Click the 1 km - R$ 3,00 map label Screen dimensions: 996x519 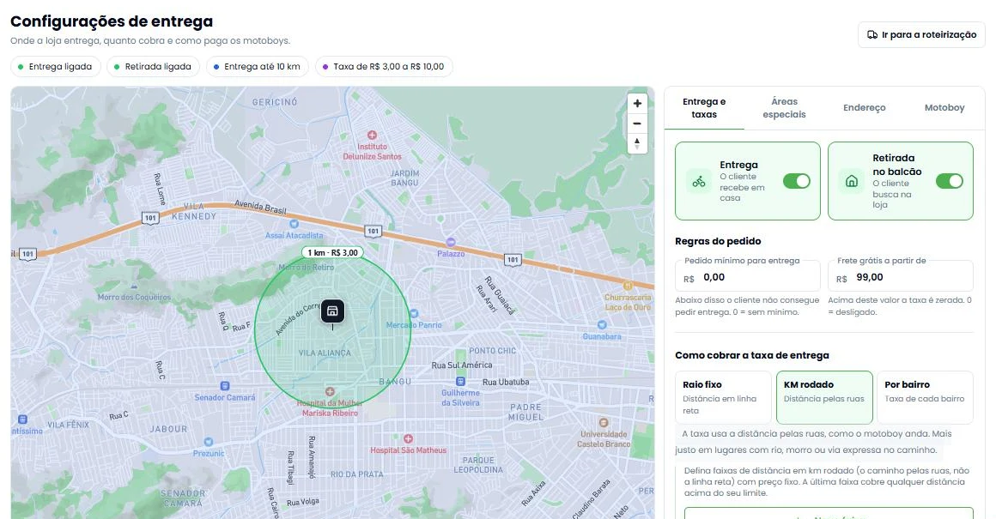(332, 252)
